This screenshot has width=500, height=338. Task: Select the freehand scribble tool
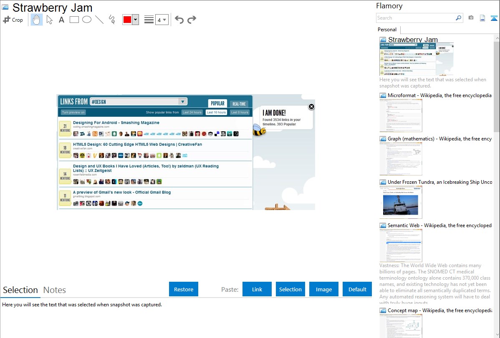112,20
